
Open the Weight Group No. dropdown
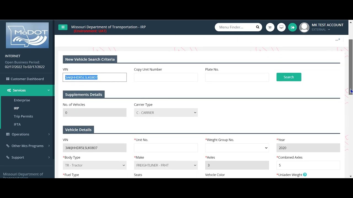237,148
